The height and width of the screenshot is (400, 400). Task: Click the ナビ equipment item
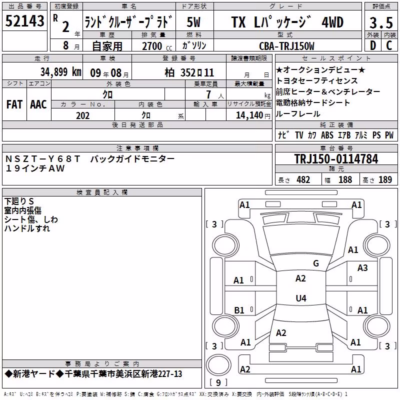tap(283, 135)
